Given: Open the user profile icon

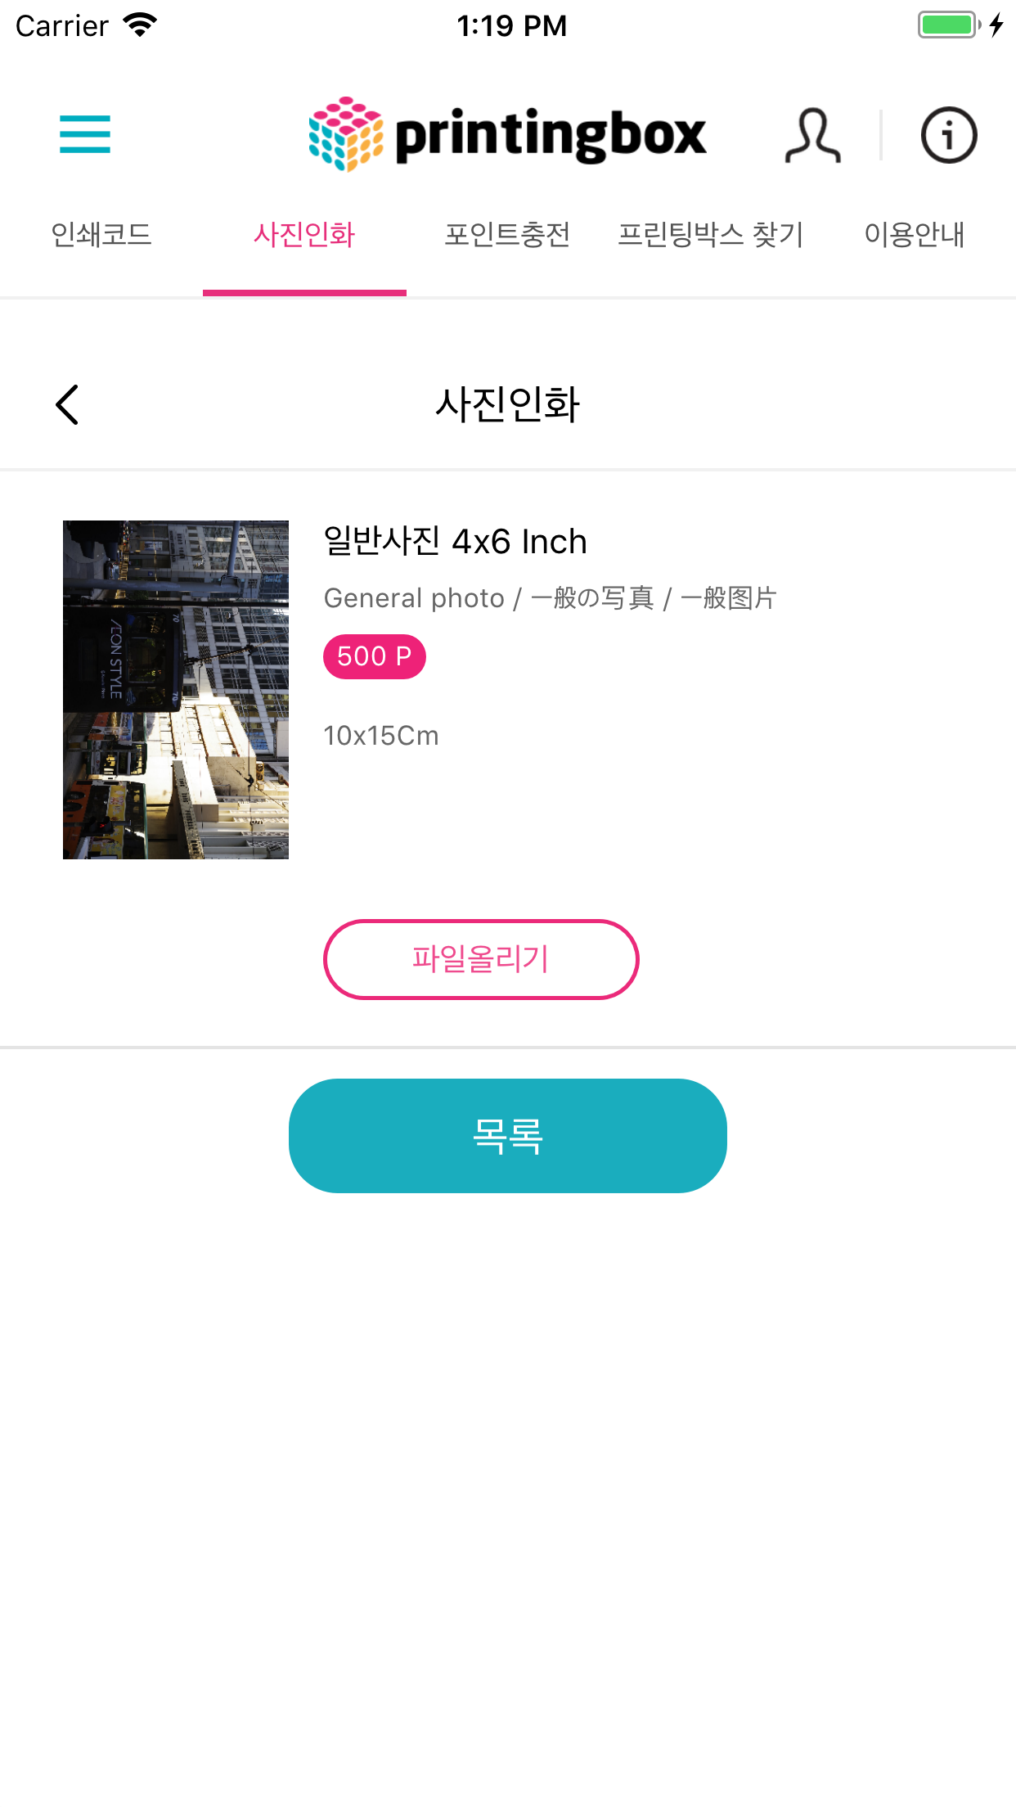Looking at the screenshot, I should (x=812, y=135).
